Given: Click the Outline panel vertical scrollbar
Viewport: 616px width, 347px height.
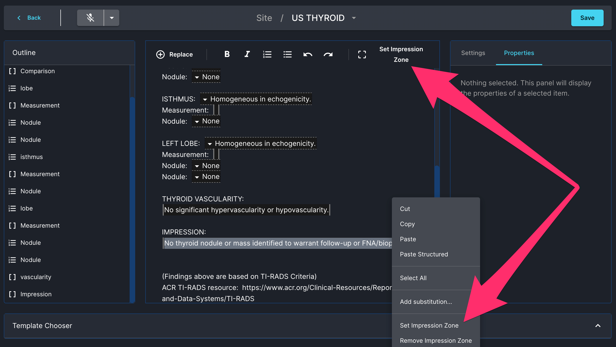Looking at the screenshot, I should click(x=132, y=199).
